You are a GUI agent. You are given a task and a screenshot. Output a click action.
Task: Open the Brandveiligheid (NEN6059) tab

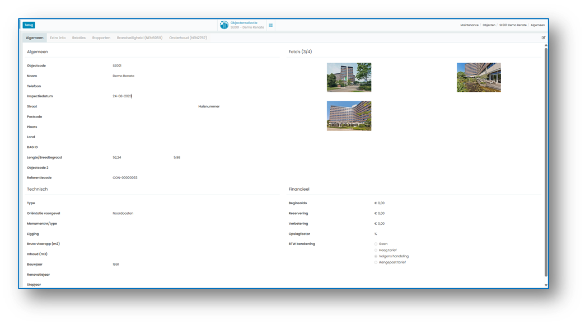[139, 37]
